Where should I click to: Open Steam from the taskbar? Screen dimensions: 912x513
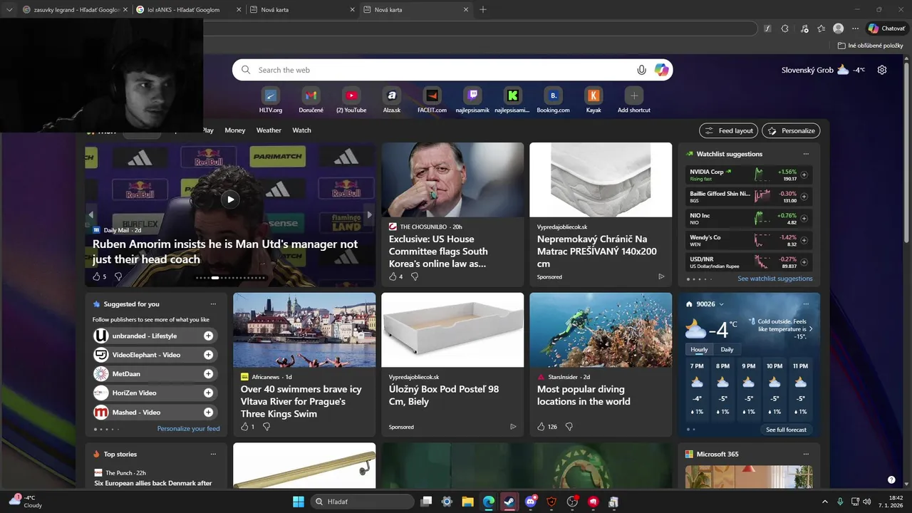509,502
